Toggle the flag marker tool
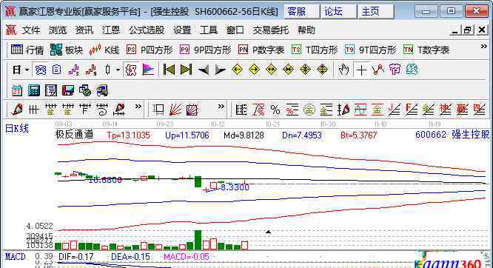Screen dimensions: 493x268 tap(148, 70)
